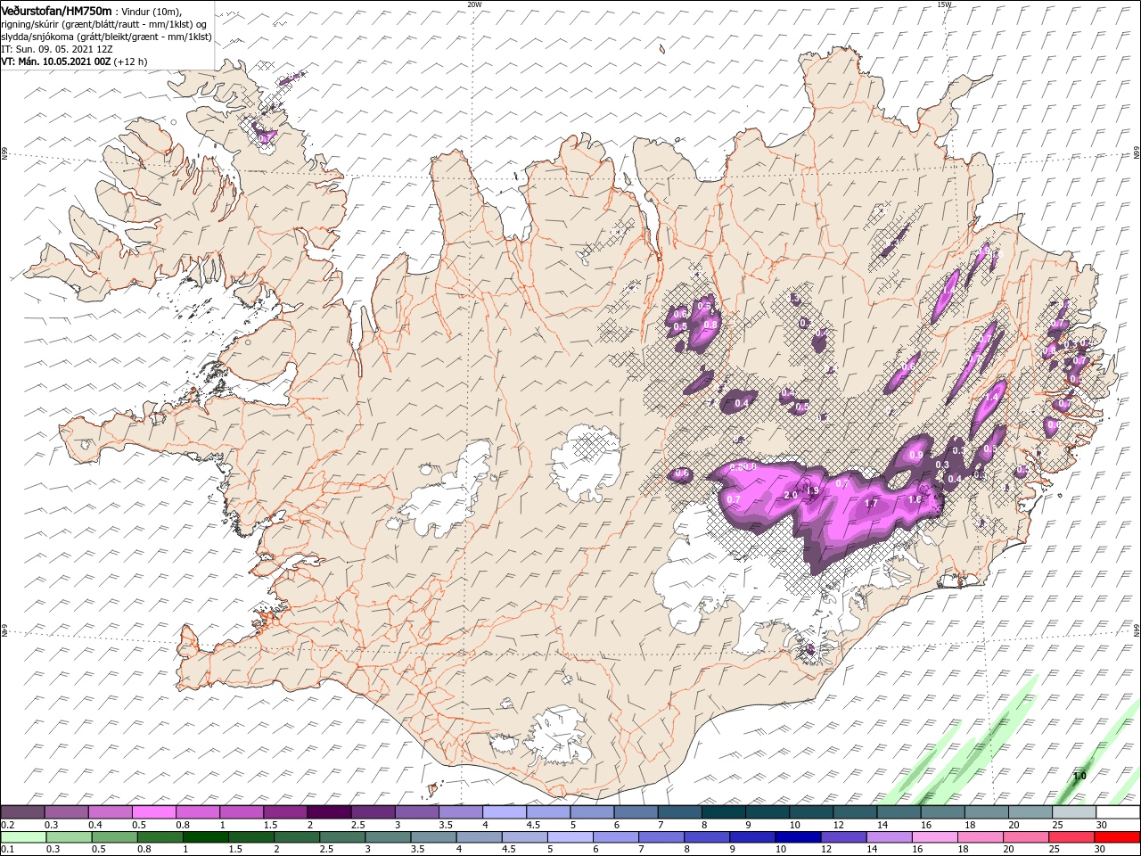
Task: Click the '(+12 h)' forecast offset text
Action: point(130,62)
